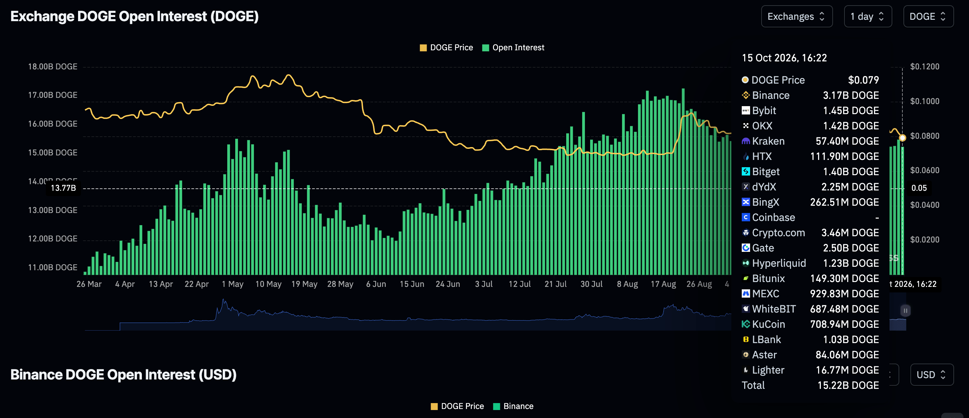
Task: Click the MEXC 929.83M DOGE value
Action: tap(844, 293)
